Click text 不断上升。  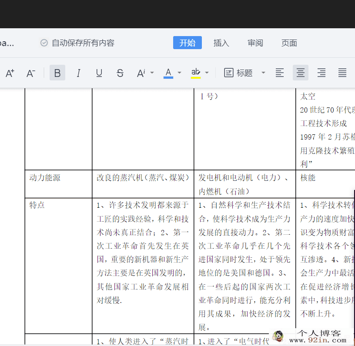click(318, 314)
